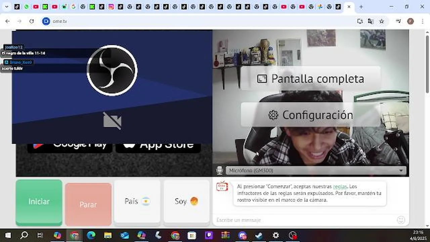Go forward in browser history
Image resolution: width=430 pixels, height=242 pixels.
coord(19,21)
